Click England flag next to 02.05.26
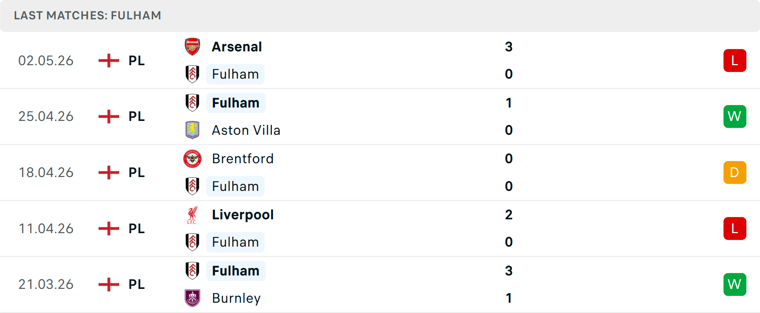Viewport: 760px width, 313px height. pos(109,60)
